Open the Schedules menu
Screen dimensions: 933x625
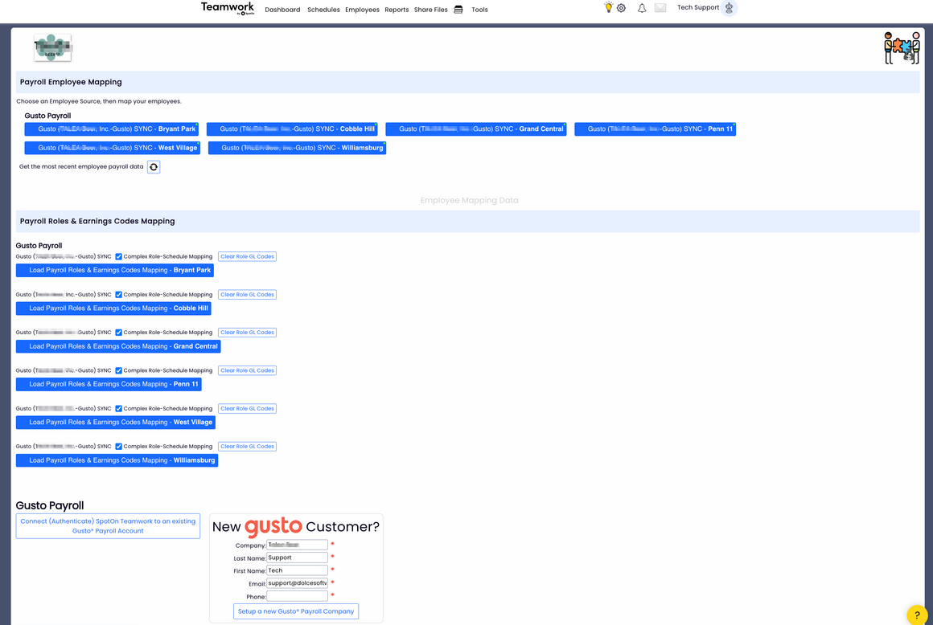click(x=323, y=10)
